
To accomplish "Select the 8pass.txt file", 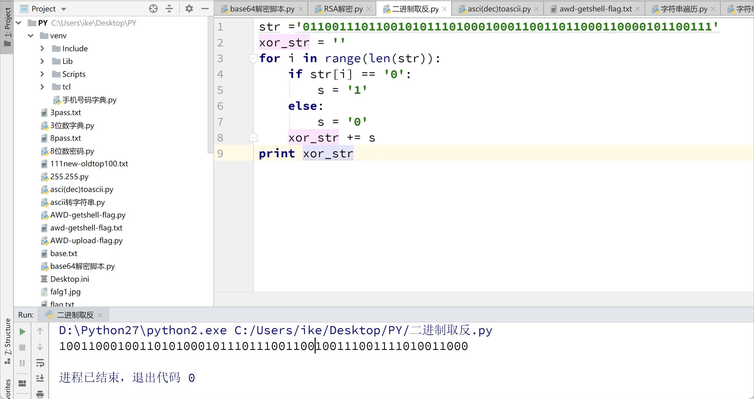I will click(x=66, y=138).
